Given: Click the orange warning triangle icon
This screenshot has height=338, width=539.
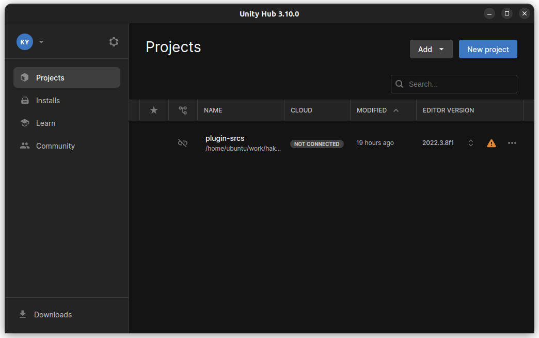Looking at the screenshot, I should [x=492, y=143].
